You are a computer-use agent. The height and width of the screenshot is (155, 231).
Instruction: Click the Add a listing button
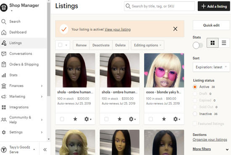point(214,6)
